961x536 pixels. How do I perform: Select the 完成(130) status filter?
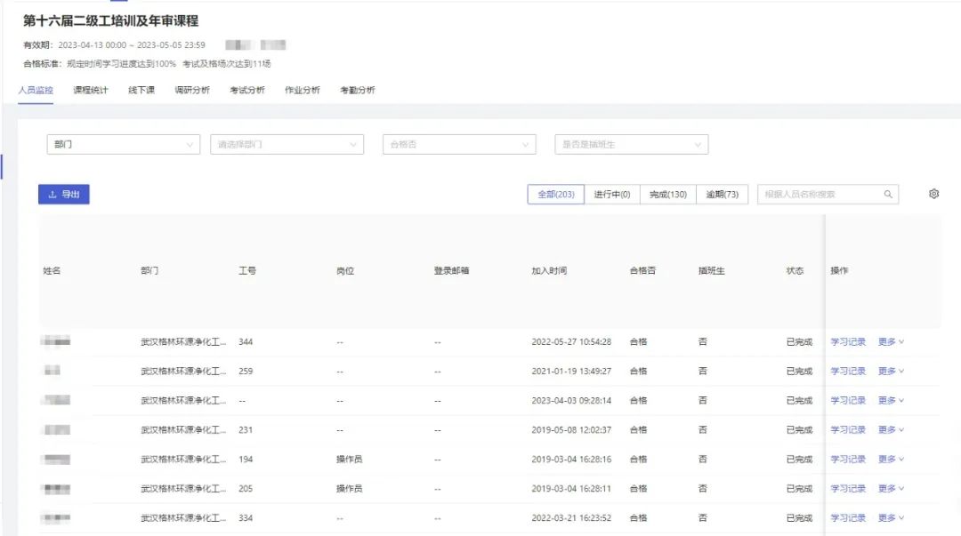click(x=668, y=194)
